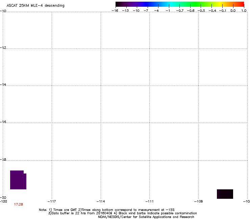Click the color bar label -0.6
This screenshot has height=219, width=250.
(191, 11)
